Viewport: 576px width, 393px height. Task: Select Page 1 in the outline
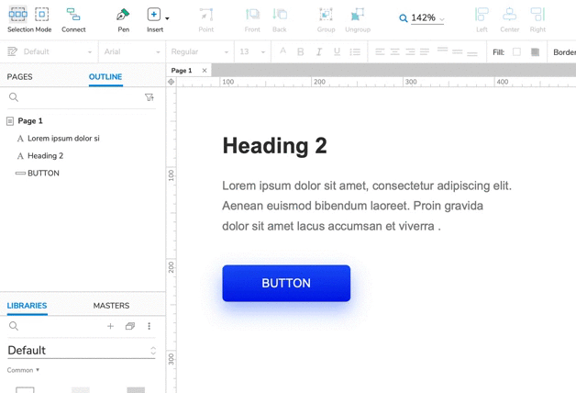(30, 121)
